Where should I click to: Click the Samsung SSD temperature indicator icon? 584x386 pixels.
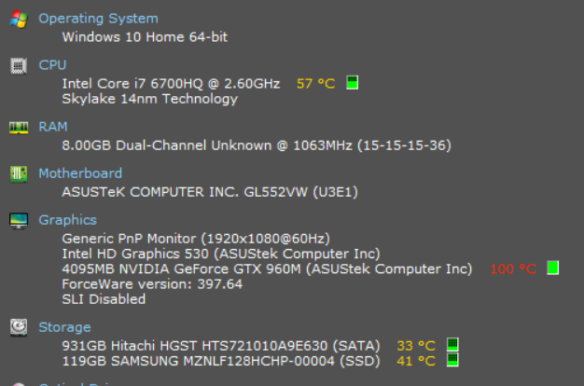tap(452, 360)
